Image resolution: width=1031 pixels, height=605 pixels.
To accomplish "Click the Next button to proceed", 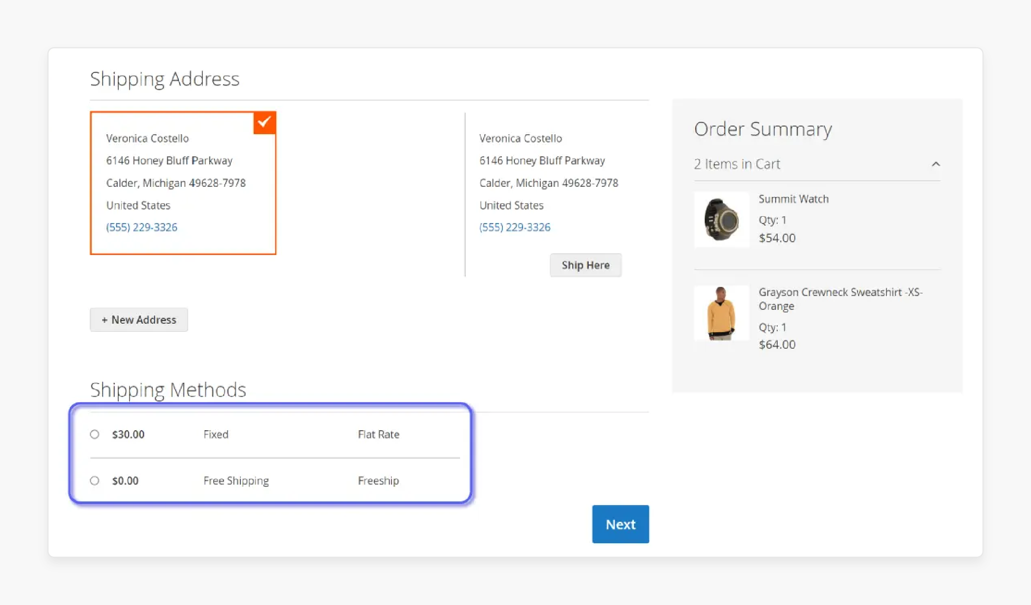I will pyautogui.click(x=620, y=524).
